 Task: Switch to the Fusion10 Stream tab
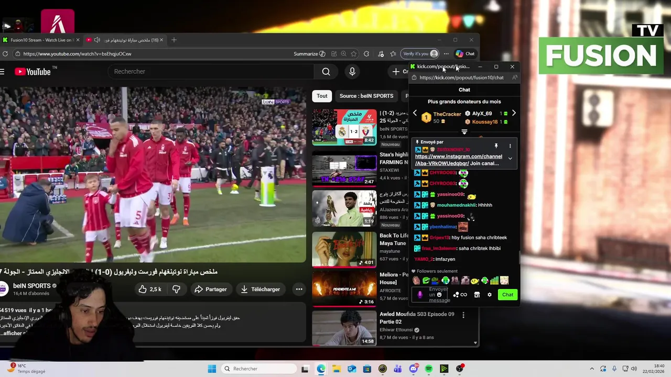[x=41, y=40]
